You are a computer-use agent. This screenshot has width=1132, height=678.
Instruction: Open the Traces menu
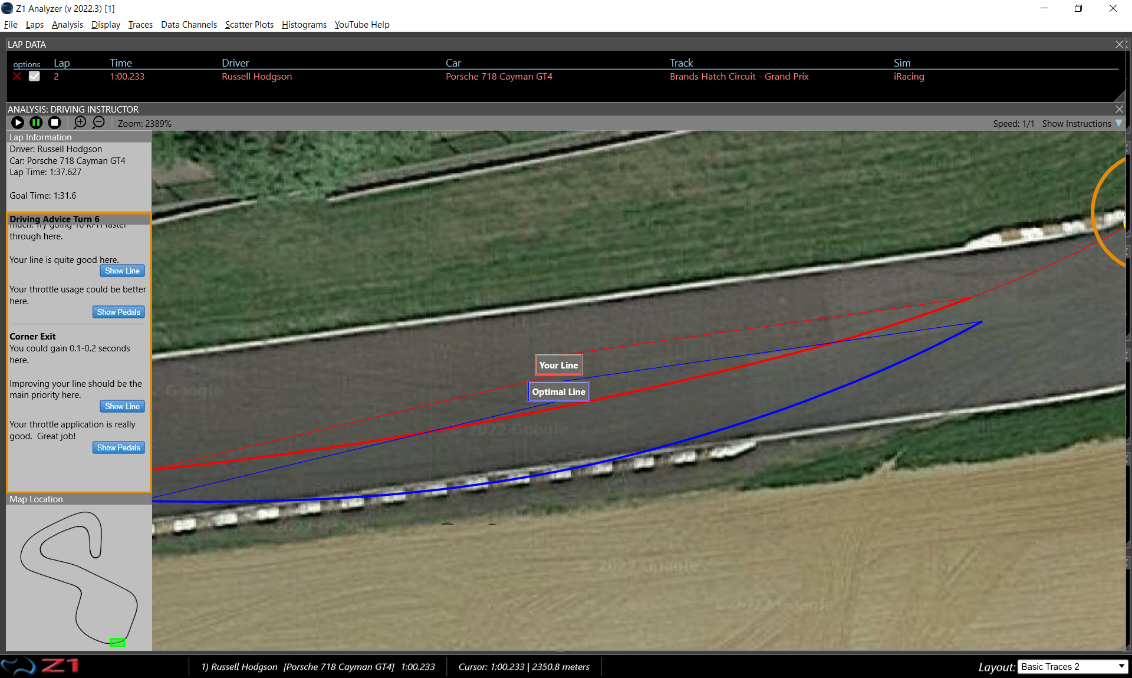coord(140,25)
